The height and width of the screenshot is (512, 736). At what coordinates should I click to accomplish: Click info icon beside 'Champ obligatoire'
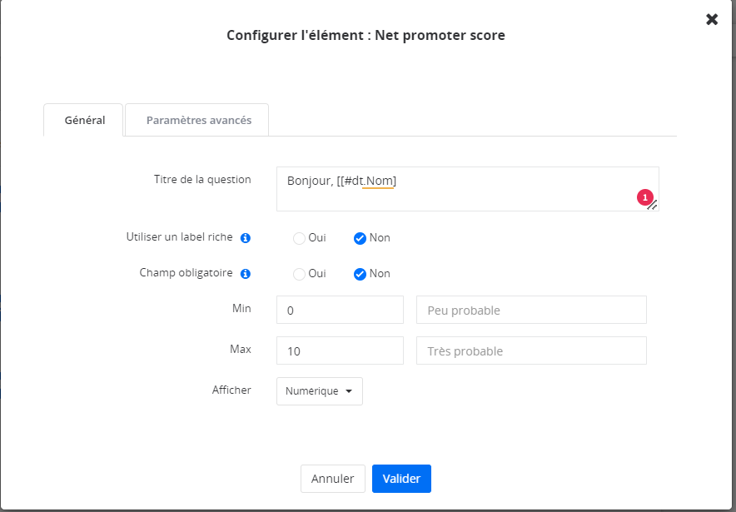pos(246,274)
